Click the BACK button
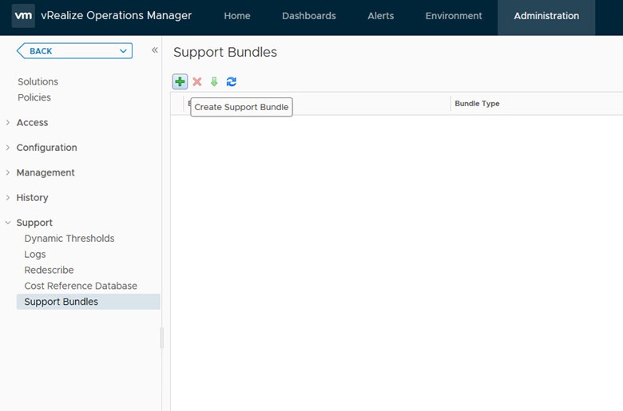Viewport: 623px width, 411px height. [x=74, y=51]
